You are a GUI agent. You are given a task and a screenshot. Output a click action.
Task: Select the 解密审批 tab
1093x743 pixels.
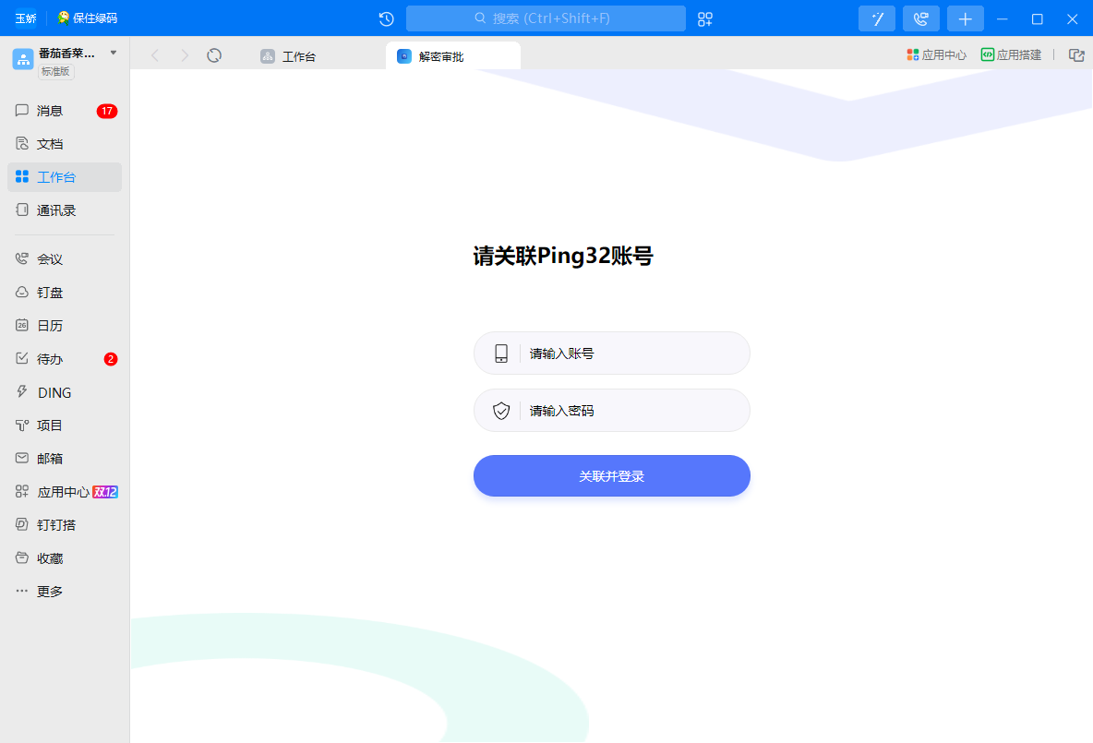[x=441, y=56]
